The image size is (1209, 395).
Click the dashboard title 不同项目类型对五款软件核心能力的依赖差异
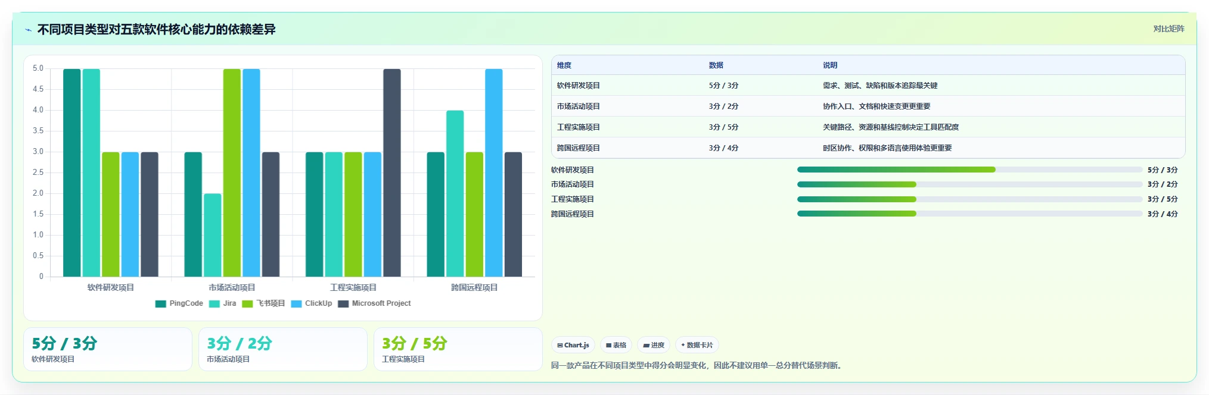tap(157, 30)
